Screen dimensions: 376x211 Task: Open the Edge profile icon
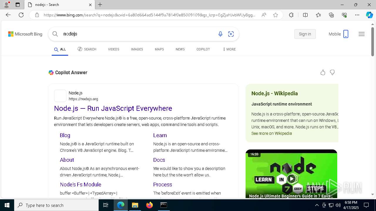(x=6, y=5)
